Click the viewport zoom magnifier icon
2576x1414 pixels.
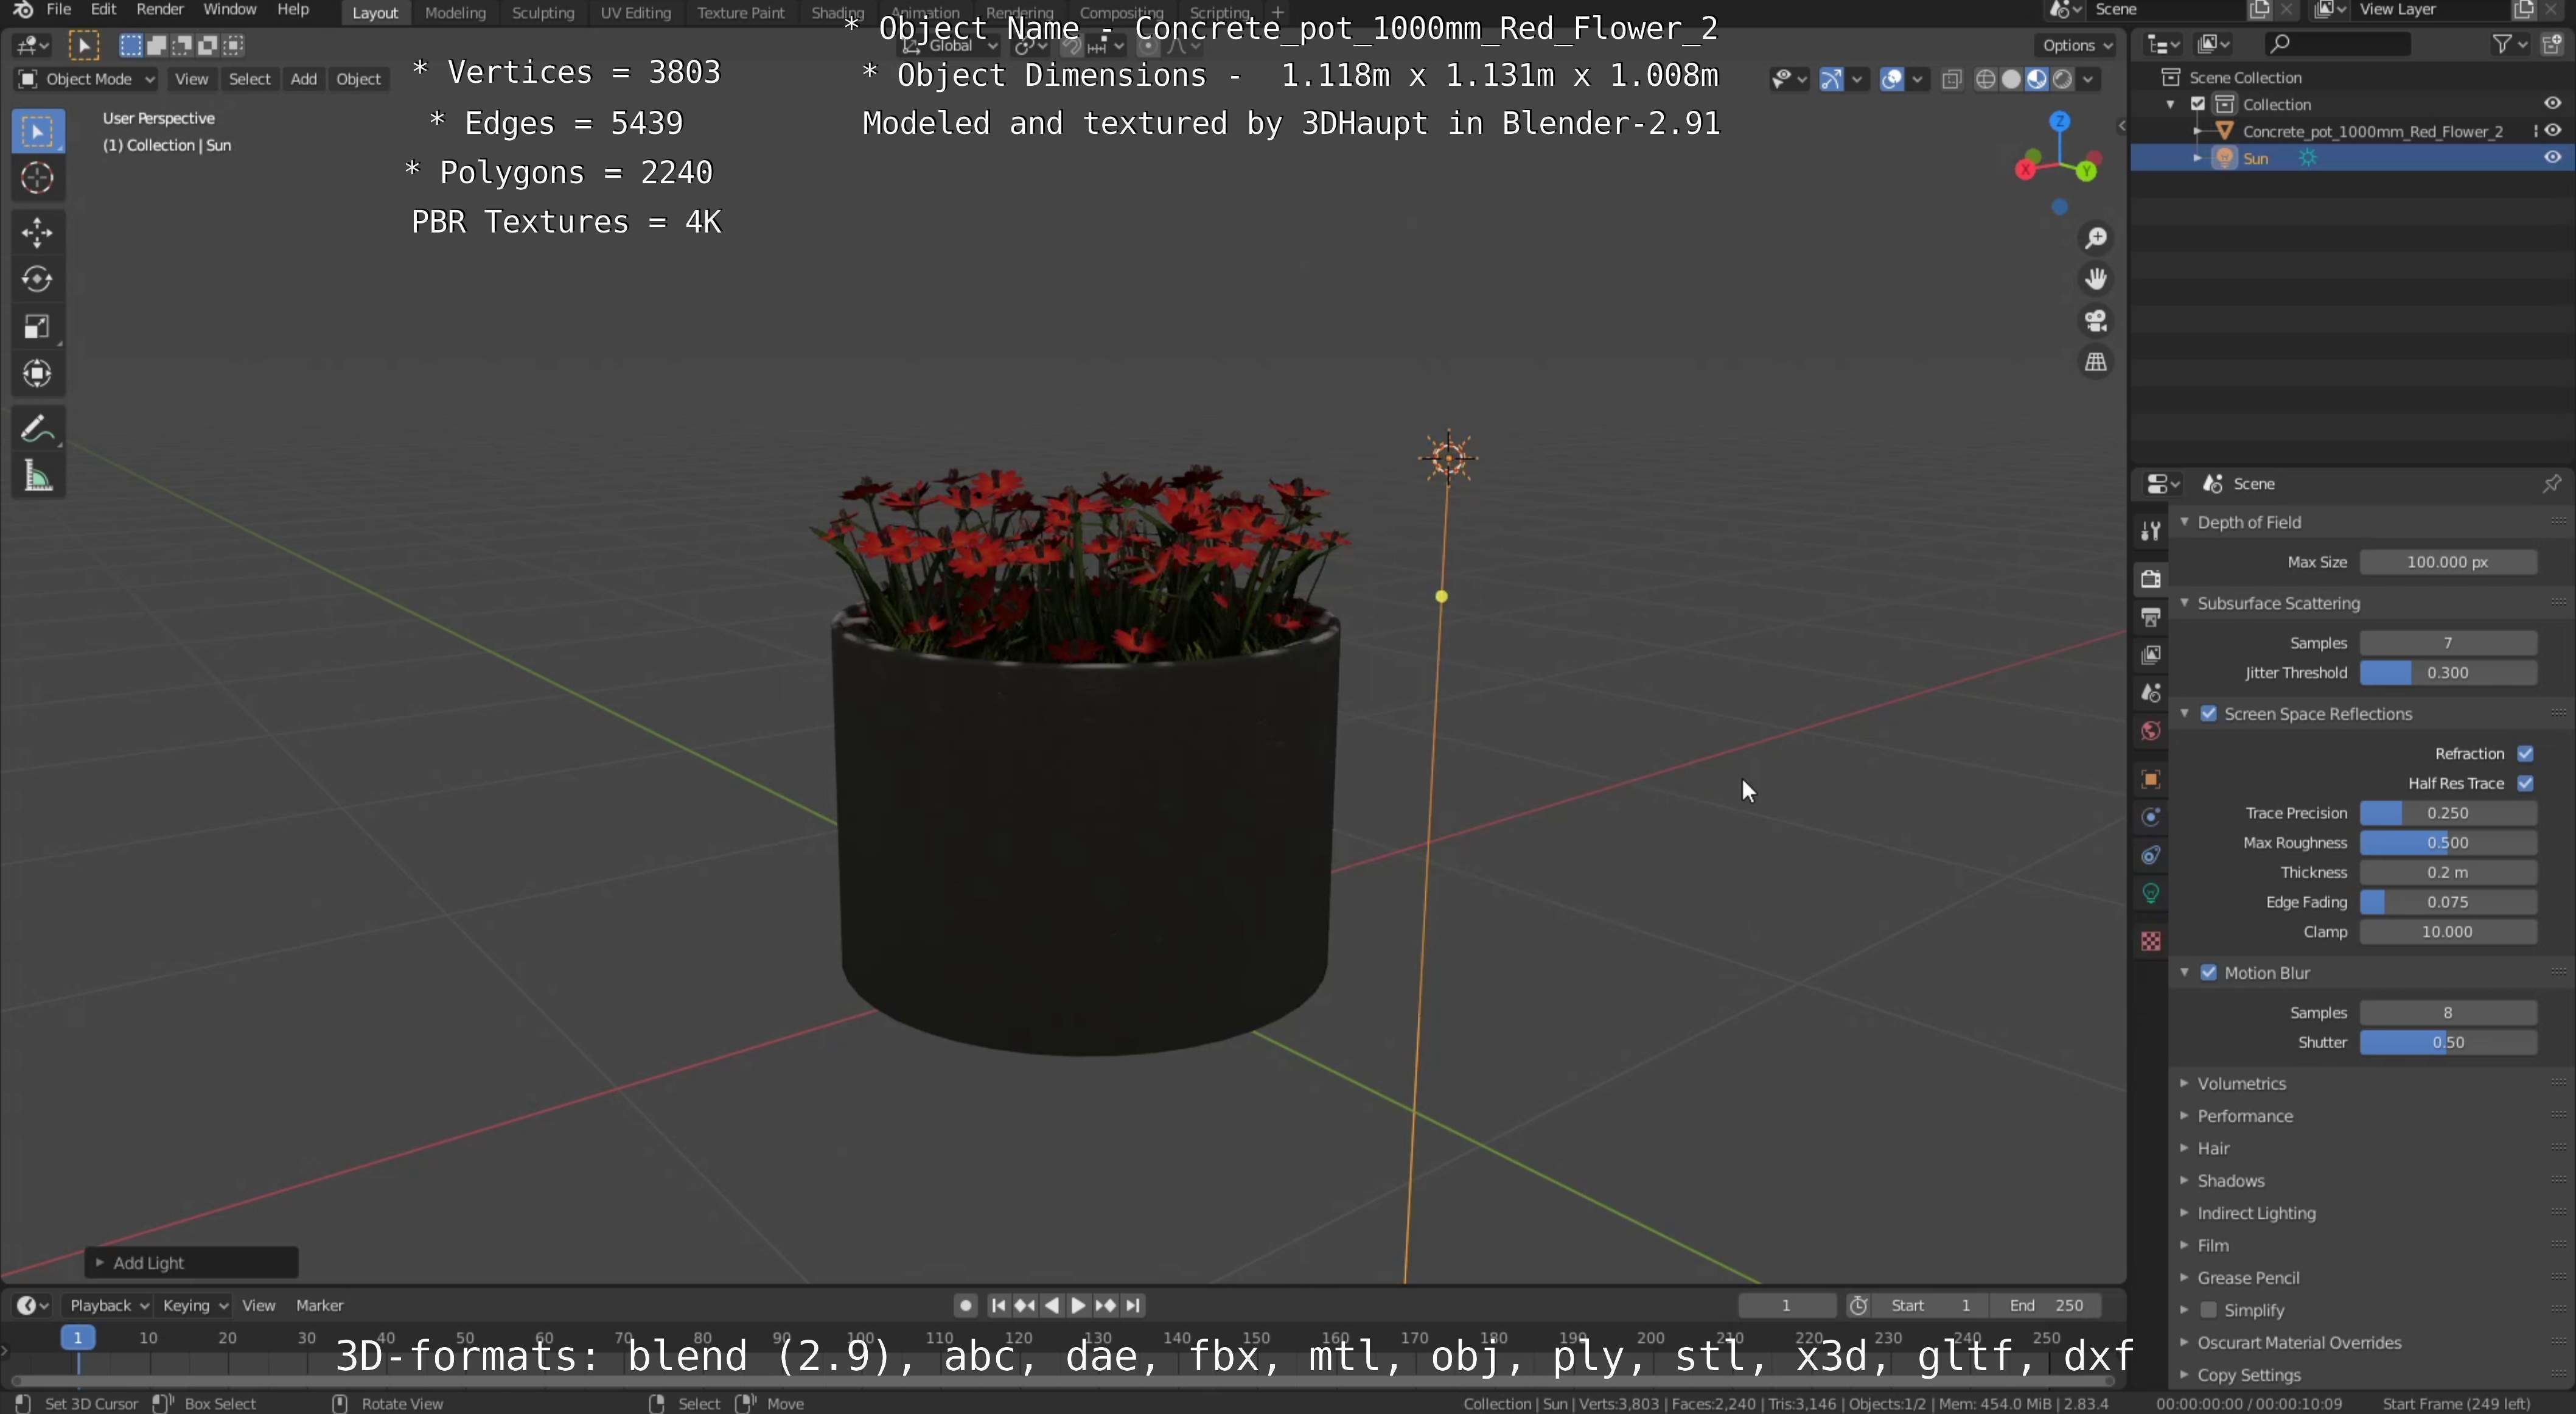2096,238
